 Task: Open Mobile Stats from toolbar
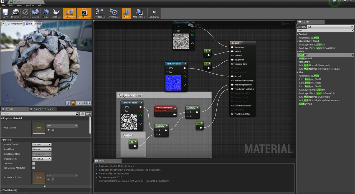139,13
